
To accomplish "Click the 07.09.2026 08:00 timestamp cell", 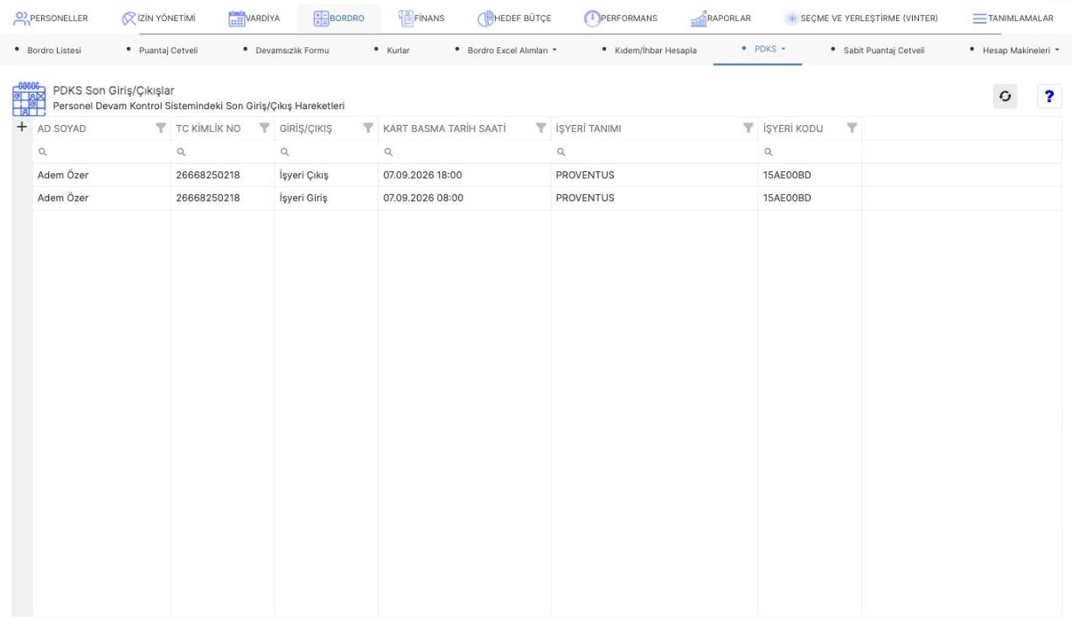I will pos(464,198).
